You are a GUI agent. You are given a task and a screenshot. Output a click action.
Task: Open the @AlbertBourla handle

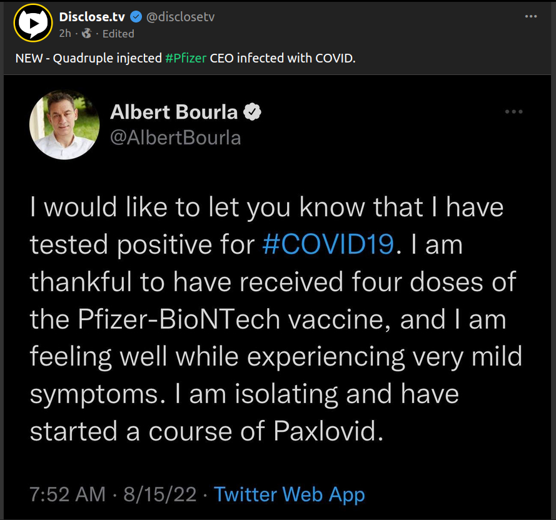point(175,137)
